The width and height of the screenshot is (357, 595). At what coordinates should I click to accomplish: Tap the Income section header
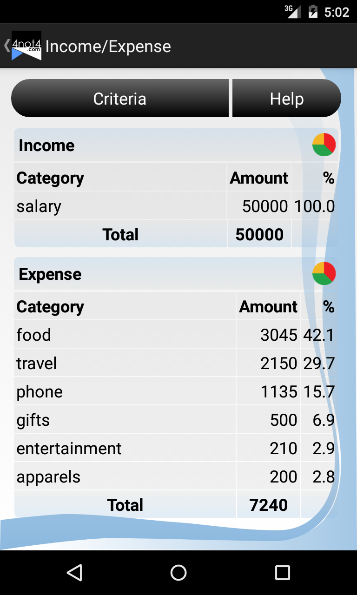[x=176, y=145]
